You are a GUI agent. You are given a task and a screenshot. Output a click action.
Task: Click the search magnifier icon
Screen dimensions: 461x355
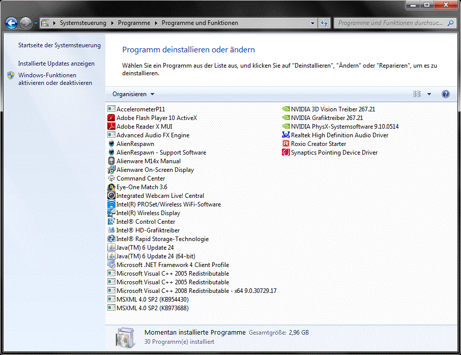click(450, 23)
